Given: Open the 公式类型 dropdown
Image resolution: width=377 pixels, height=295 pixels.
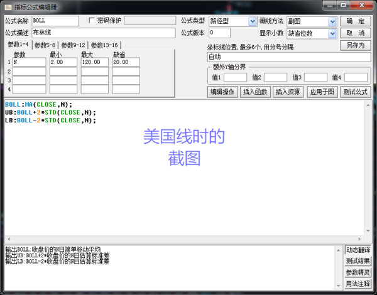Looking at the screenshot, I should (x=252, y=21).
